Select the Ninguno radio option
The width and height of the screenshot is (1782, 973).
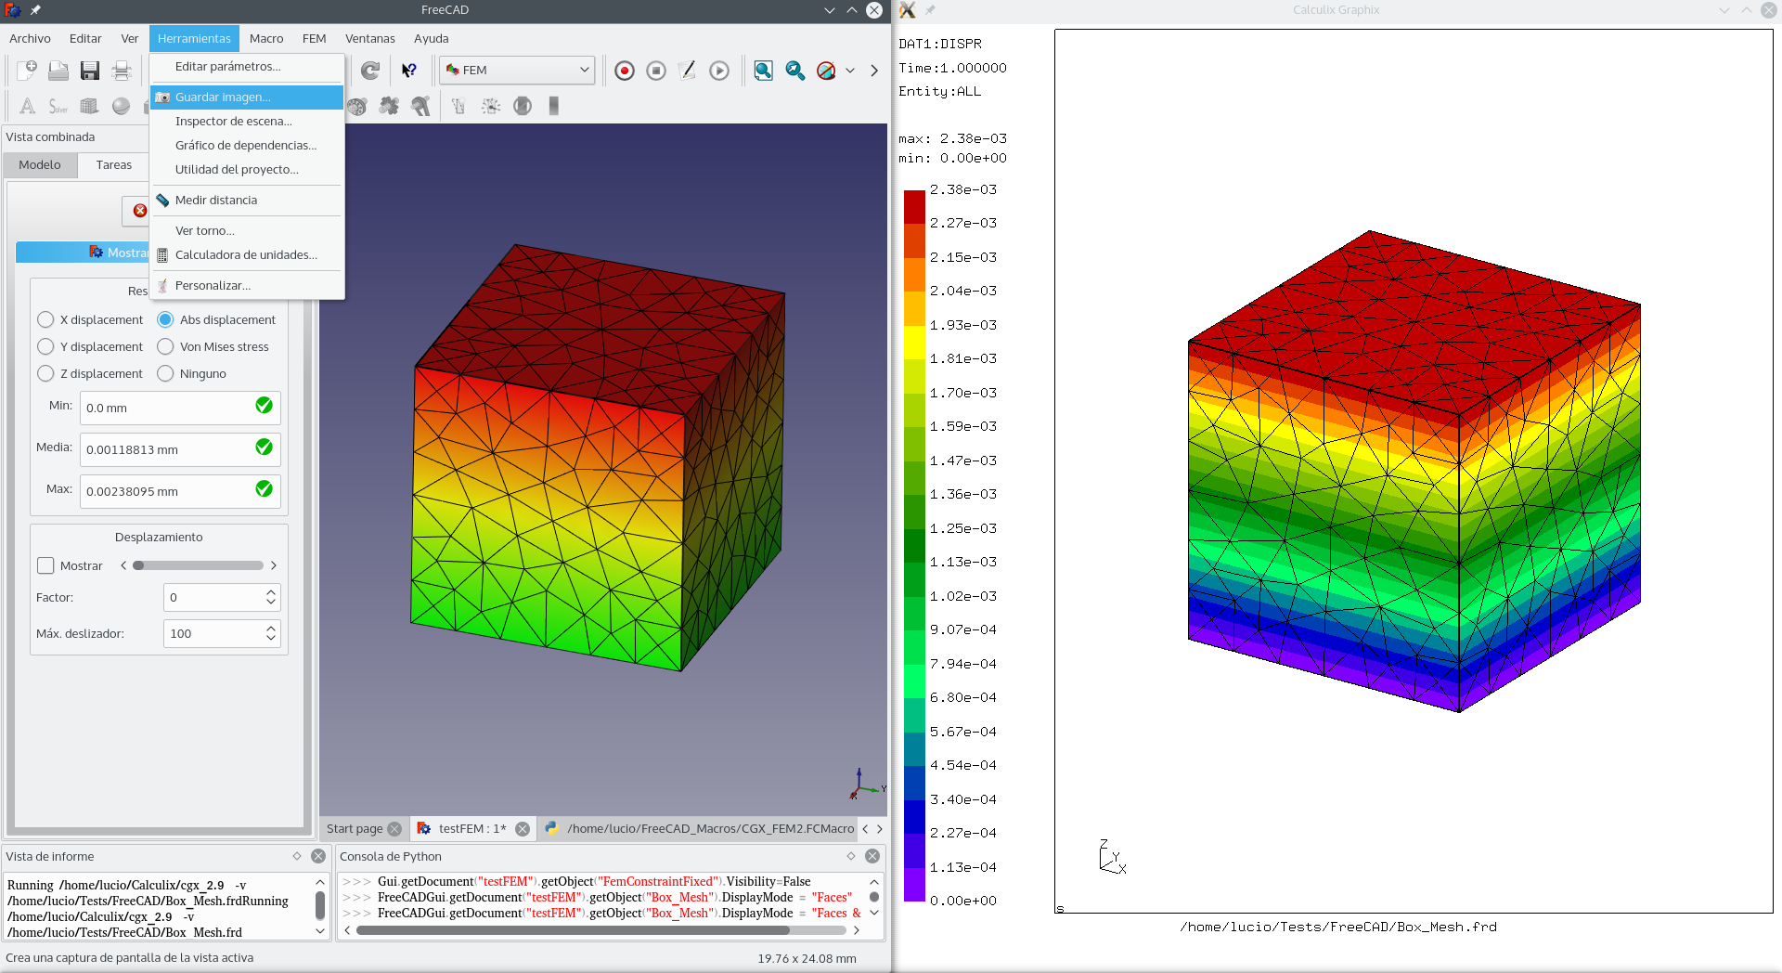pos(165,373)
